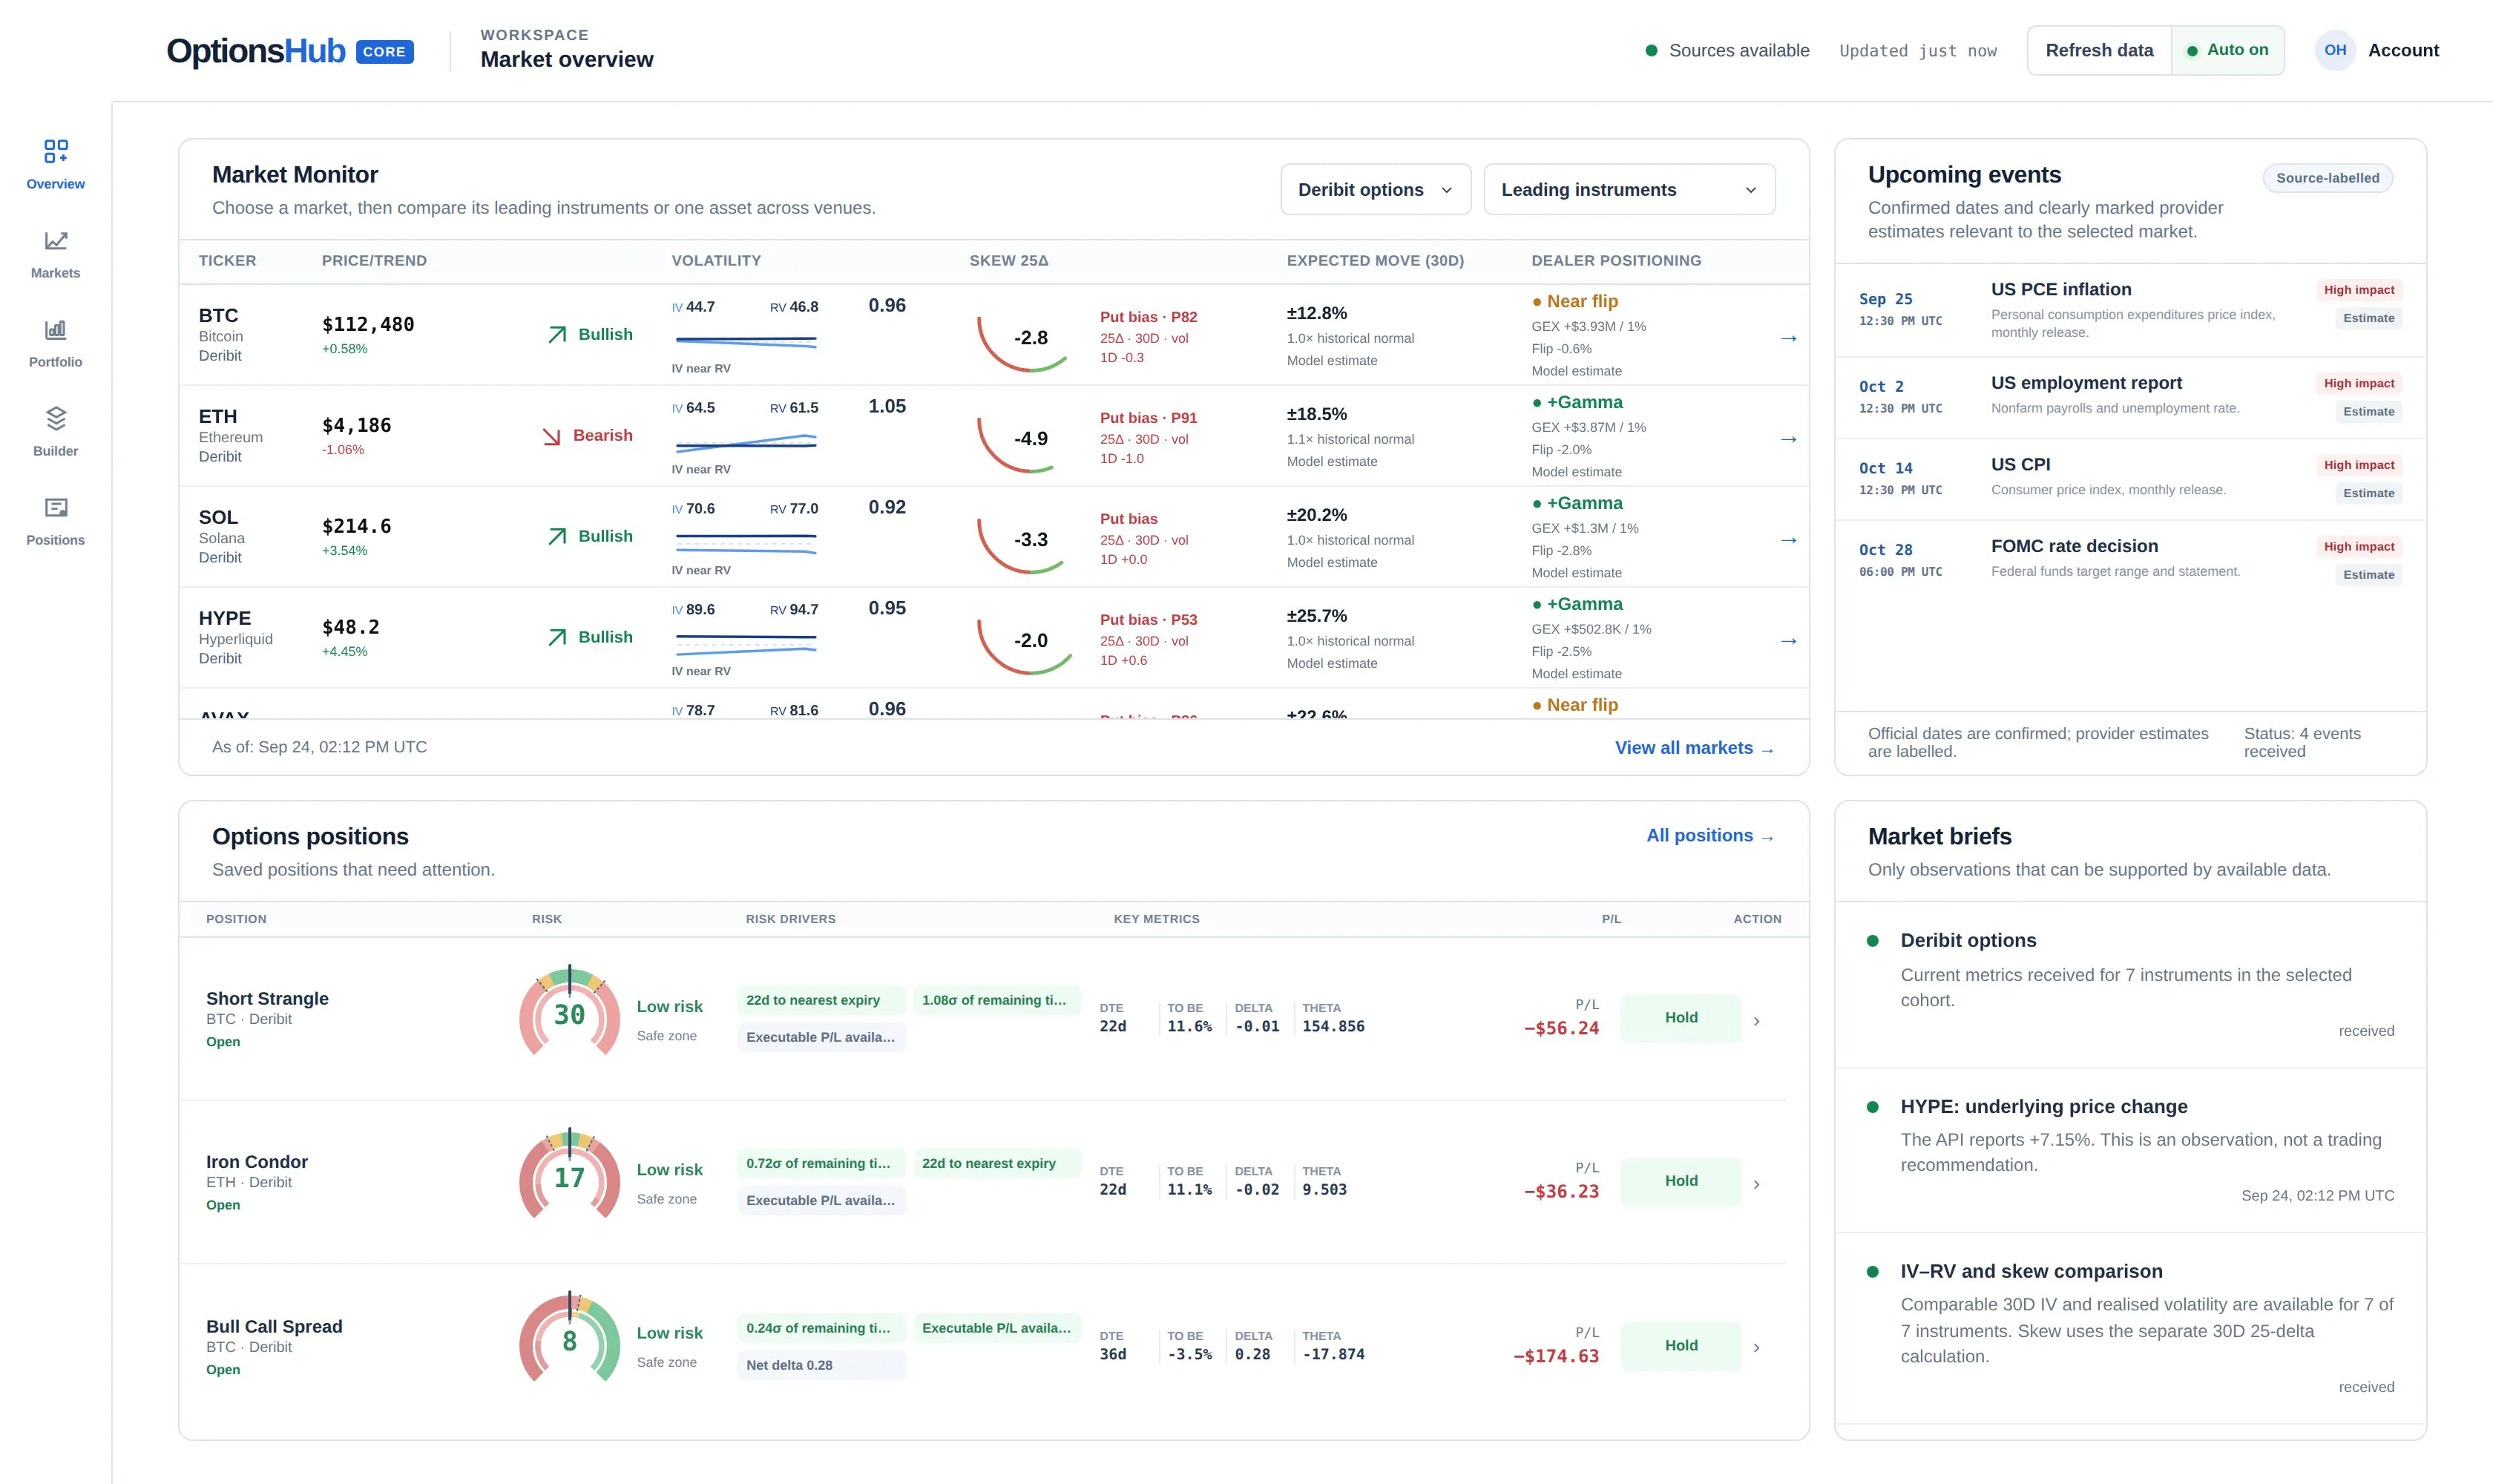Click the BTC Bullish trend arrow icon
Screen dimensions: 2493x1484
pyautogui.click(x=558, y=334)
